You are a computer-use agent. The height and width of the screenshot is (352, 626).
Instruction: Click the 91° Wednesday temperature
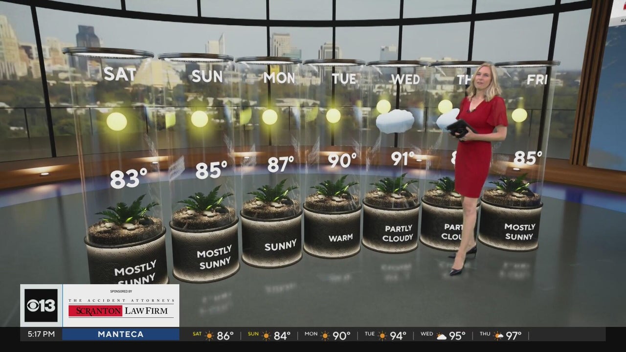click(402, 158)
